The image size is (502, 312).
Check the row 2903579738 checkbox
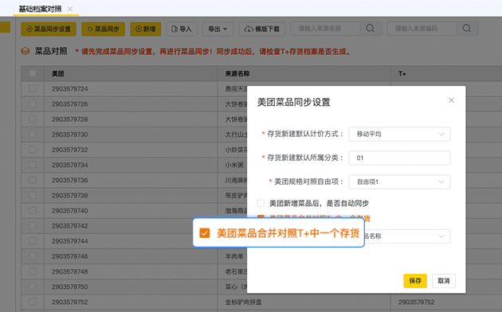coord(33,195)
